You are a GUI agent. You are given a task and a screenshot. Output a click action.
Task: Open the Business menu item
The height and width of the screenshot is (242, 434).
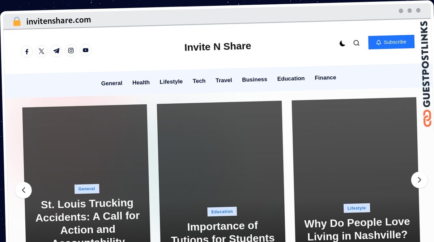coord(255,79)
